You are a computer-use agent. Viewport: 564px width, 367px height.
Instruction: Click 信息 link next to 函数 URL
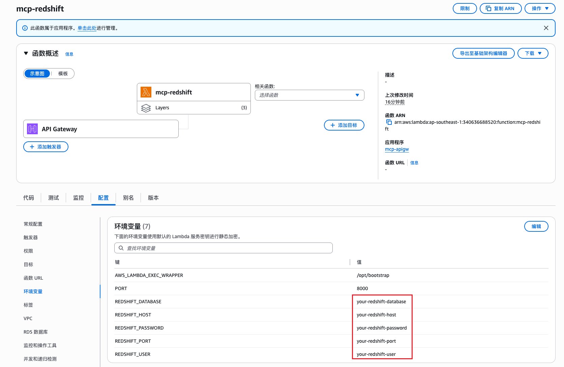click(x=414, y=163)
